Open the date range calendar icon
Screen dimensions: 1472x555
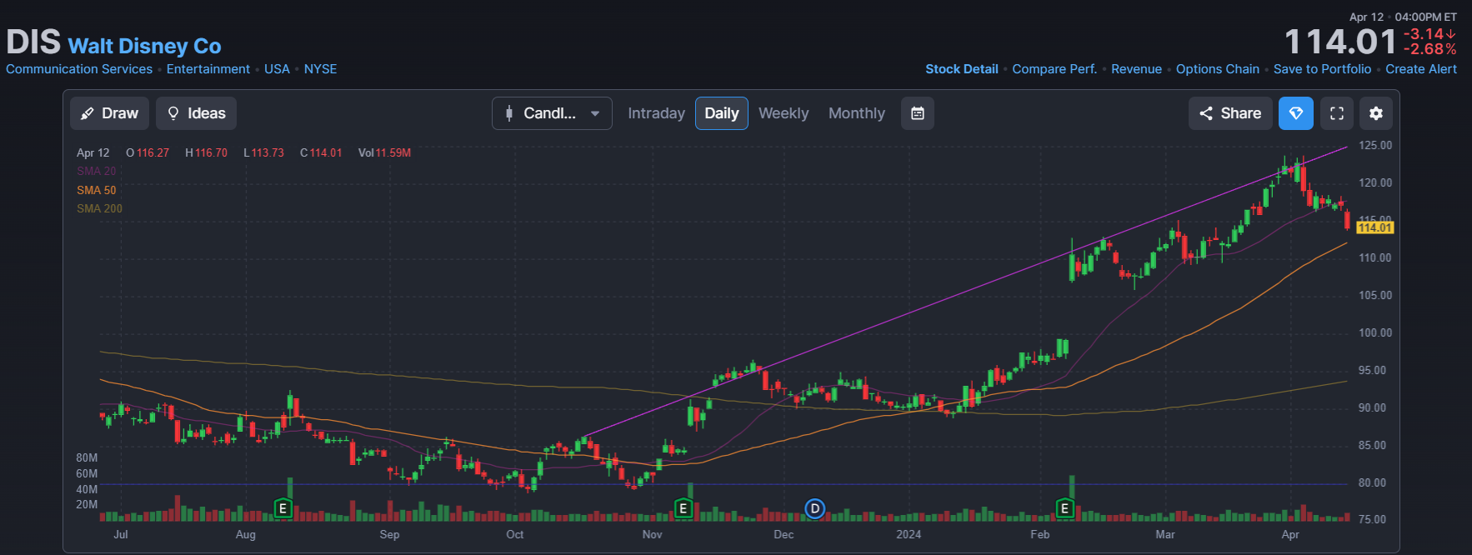918,113
